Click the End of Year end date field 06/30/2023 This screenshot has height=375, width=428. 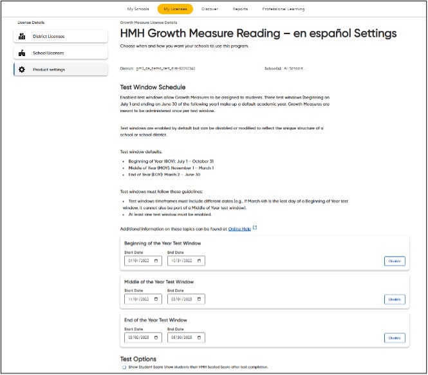(186, 338)
